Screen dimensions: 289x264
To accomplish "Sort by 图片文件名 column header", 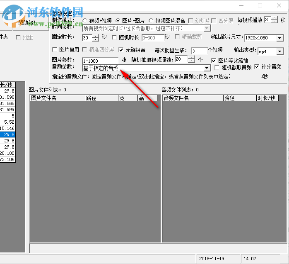I will pos(58,98).
